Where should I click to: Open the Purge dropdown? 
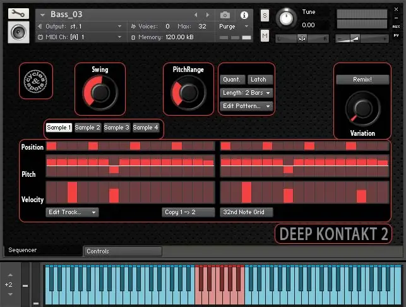246,26
